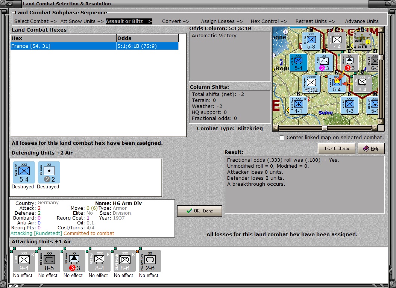Click Stuka Ju 87B aircraft counter on map
Image resolution: width=396 pixels, height=288 pixels.
click(x=362, y=40)
